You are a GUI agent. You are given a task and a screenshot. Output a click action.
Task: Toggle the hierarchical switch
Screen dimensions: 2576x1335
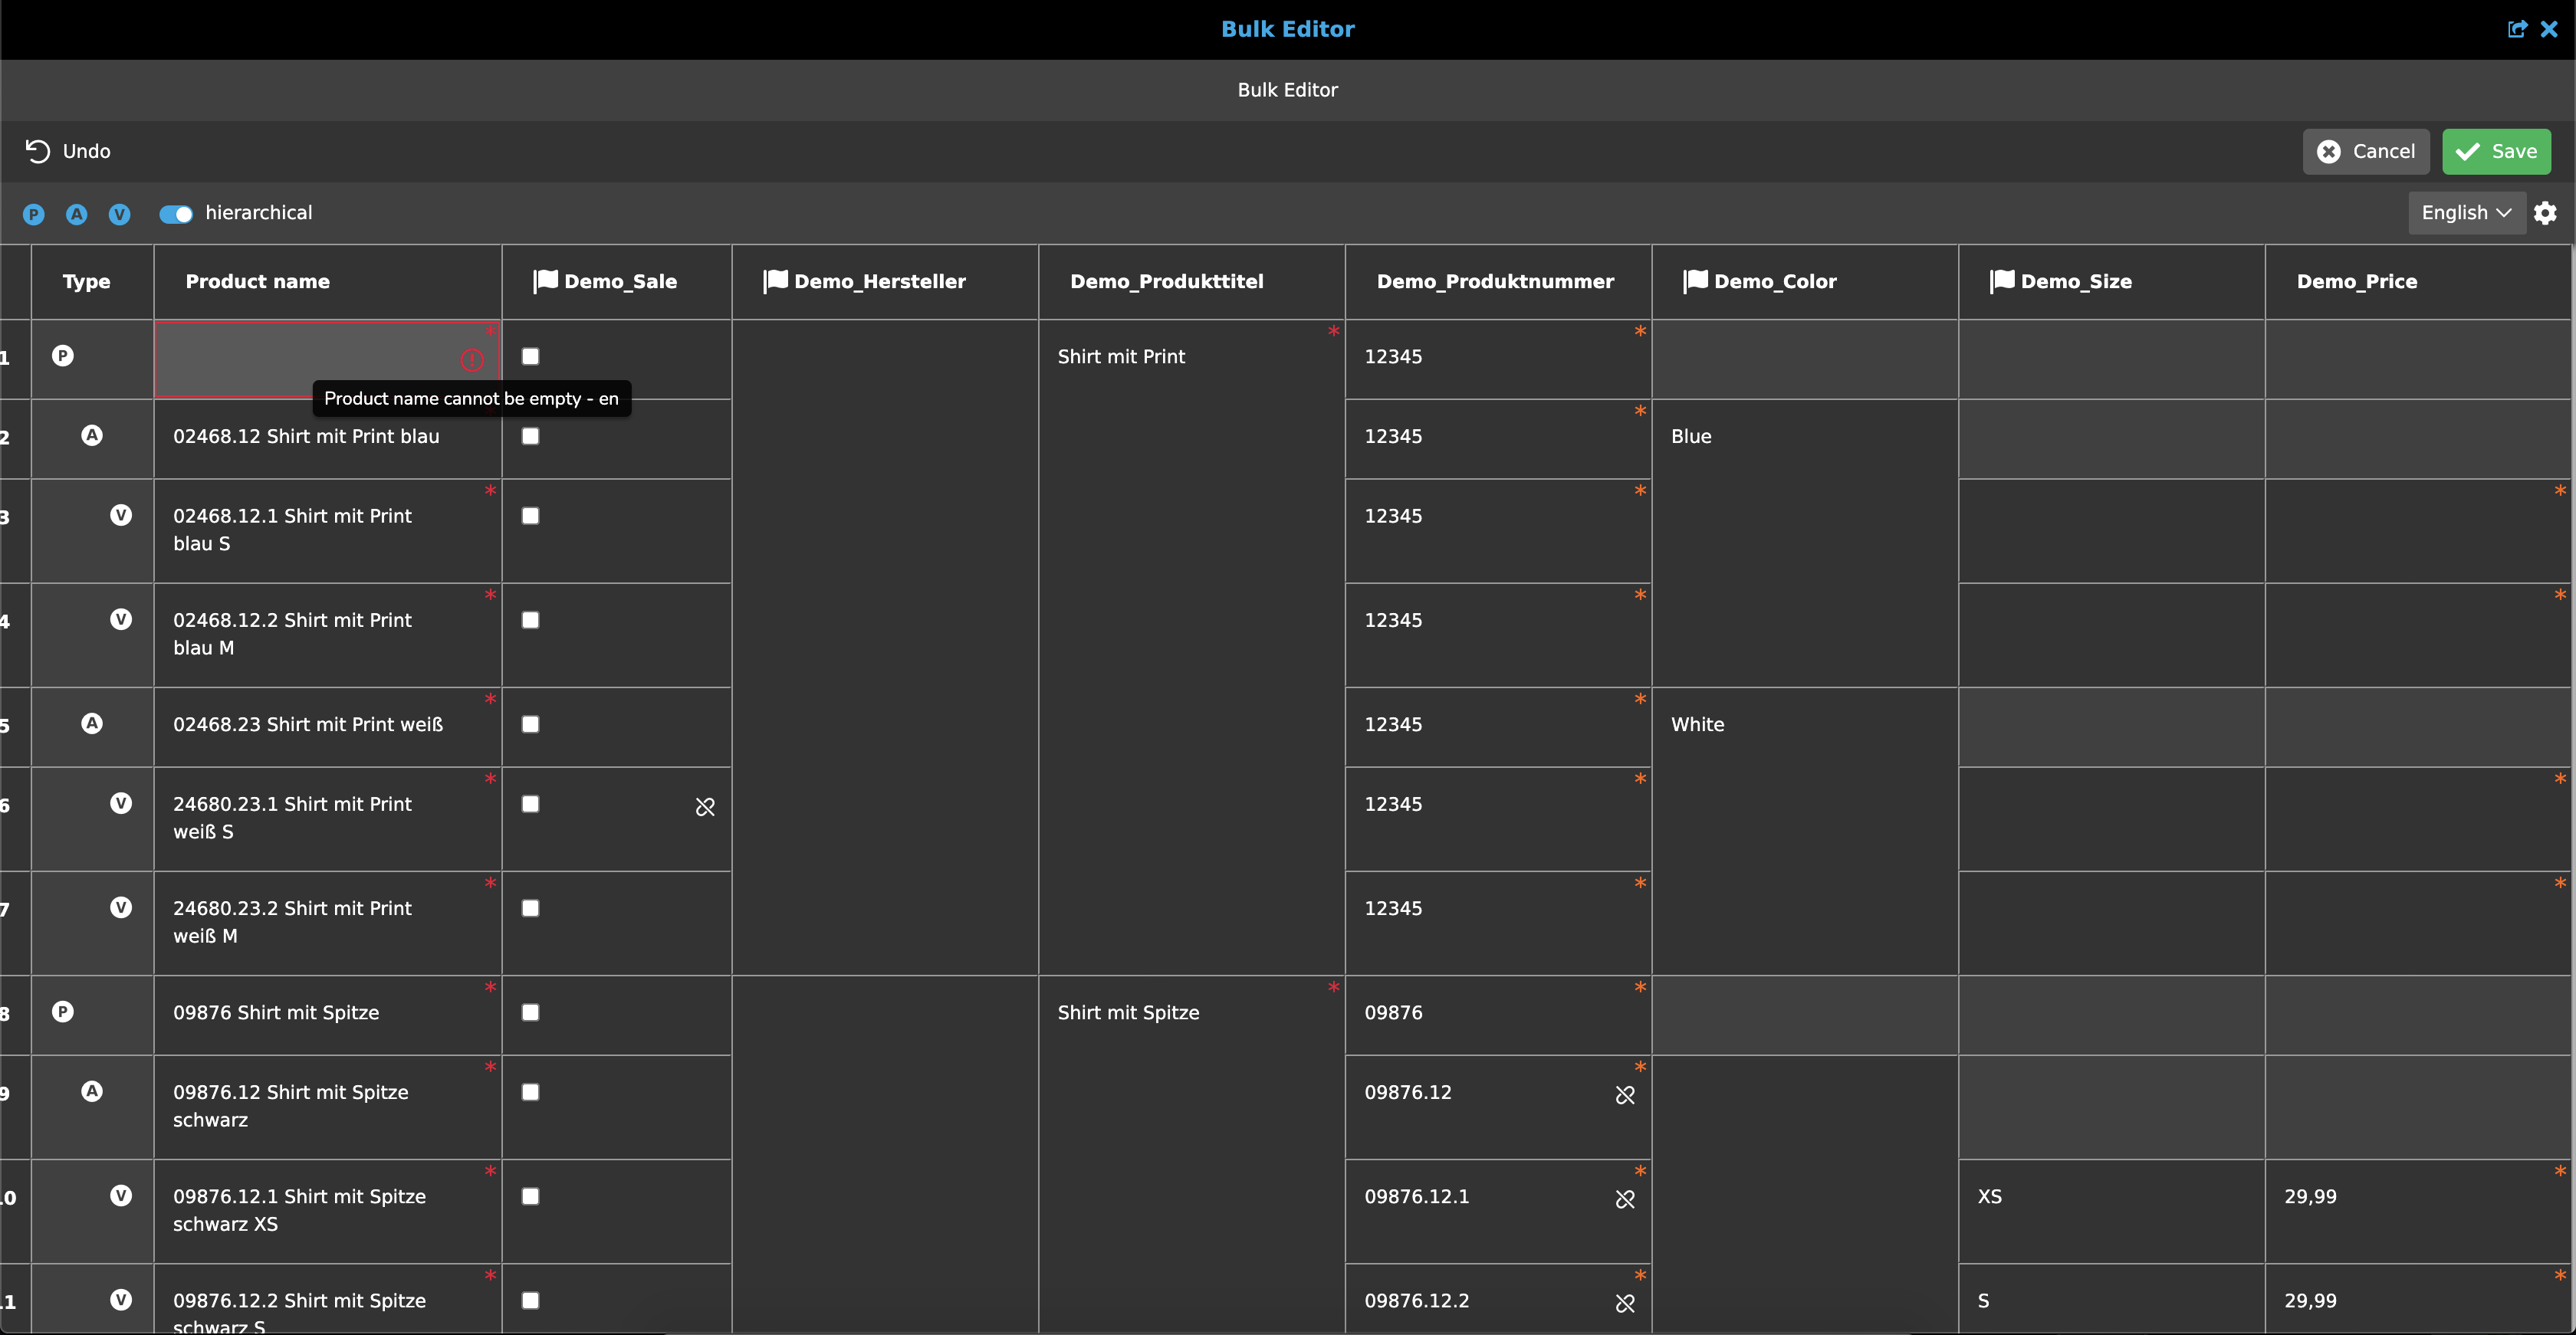176,214
